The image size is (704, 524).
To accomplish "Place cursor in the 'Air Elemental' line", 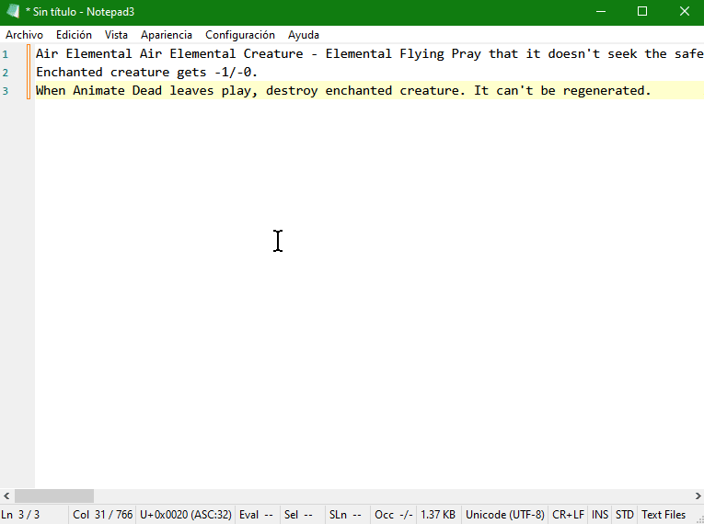I will pos(370,54).
